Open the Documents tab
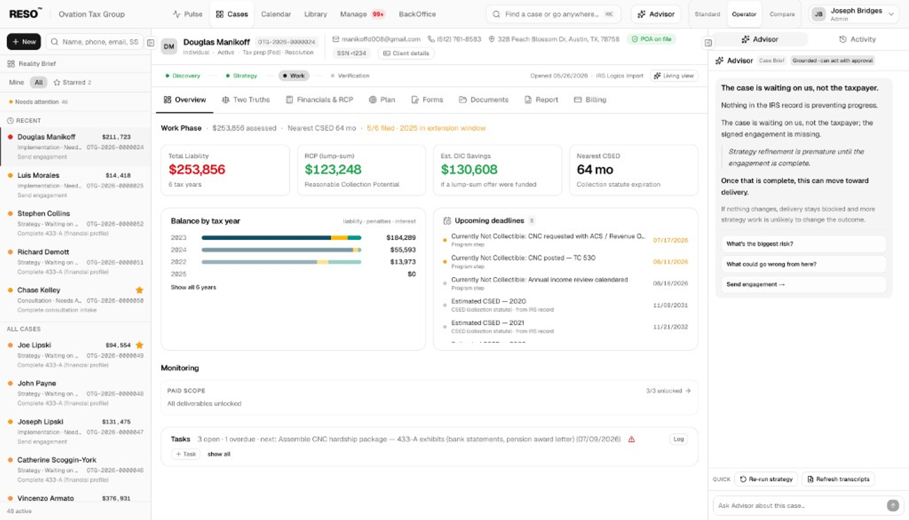This screenshot has height=520, width=909. (483, 99)
